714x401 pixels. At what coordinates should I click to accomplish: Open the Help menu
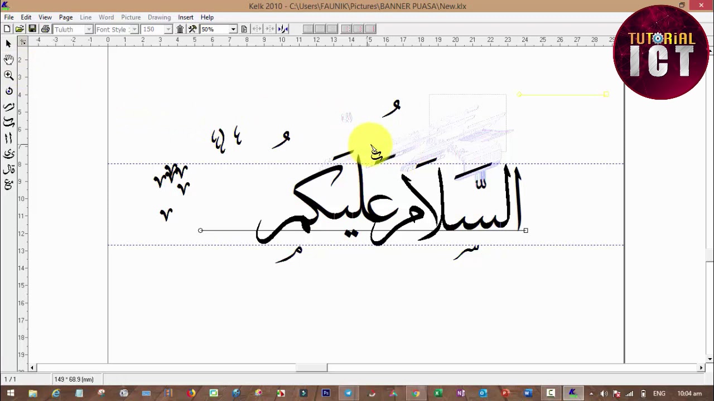tap(207, 17)
